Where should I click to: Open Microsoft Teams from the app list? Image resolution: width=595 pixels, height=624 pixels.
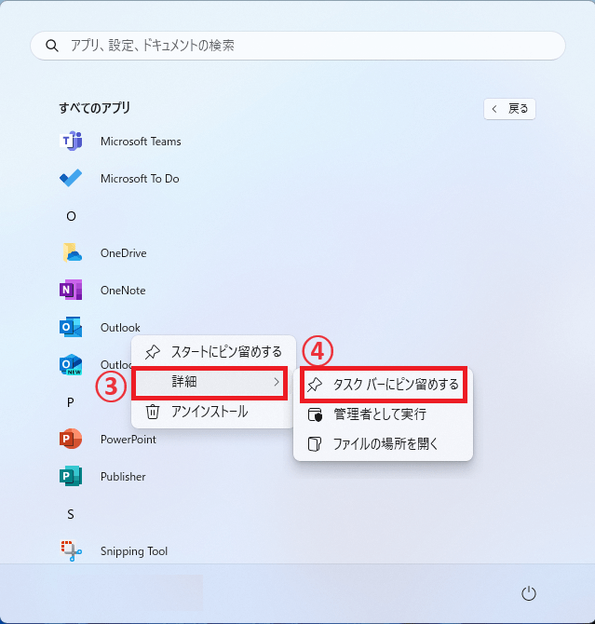[141, 142]
